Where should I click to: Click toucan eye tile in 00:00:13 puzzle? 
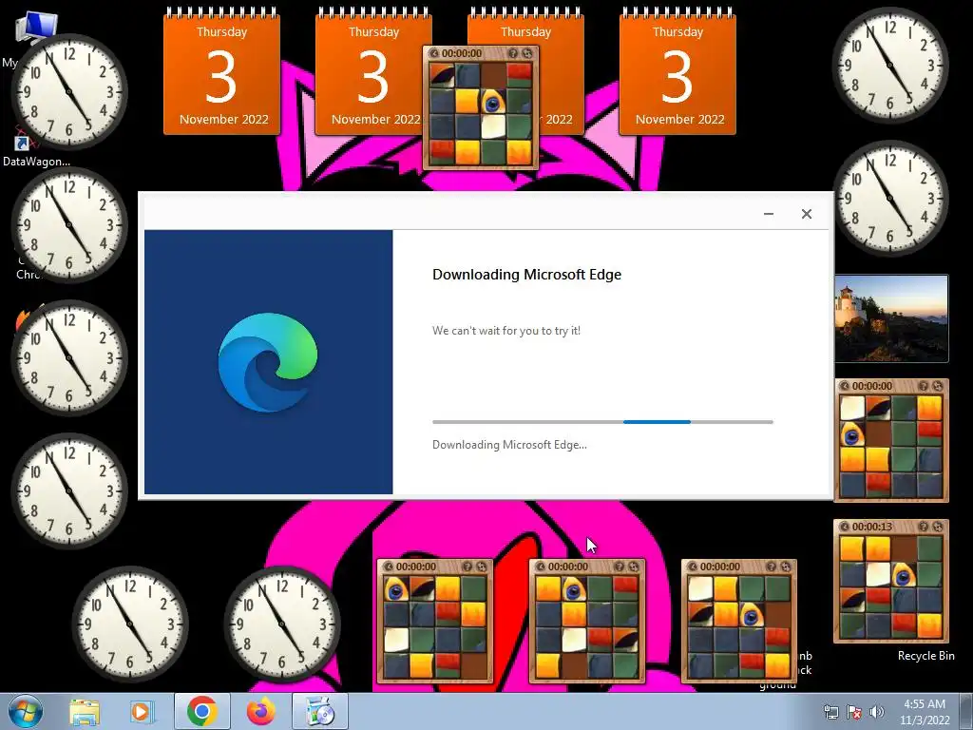coord(905,575)
